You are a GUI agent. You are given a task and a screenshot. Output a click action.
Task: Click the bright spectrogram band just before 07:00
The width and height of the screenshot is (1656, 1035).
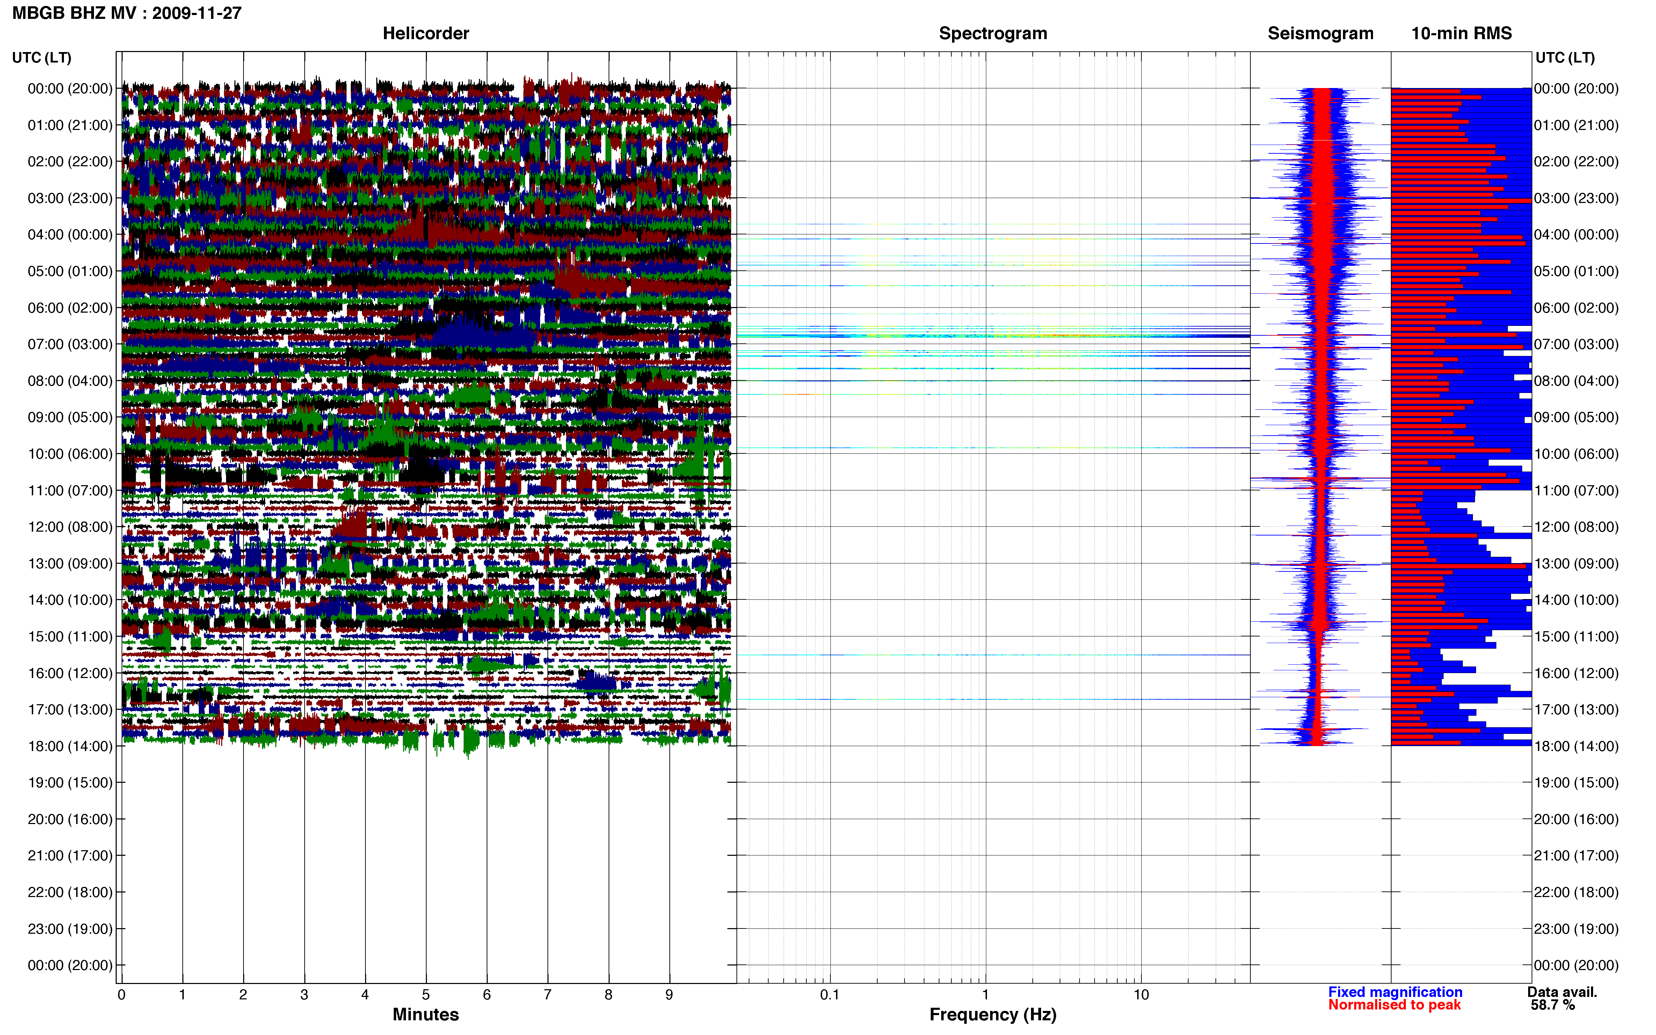click(993, 335)
